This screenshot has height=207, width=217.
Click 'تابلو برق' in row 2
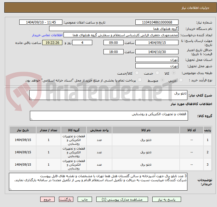pyautogui.click(x=146, y=152)
